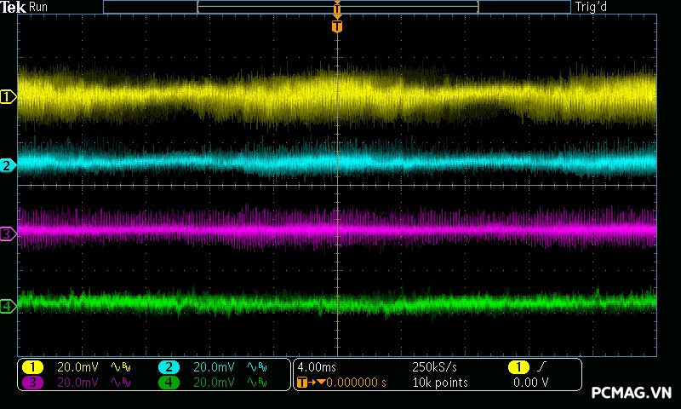The image size is (681, 409).
Task: Click the 0.00 V trigger level
Action: click(x=530, y=383)
